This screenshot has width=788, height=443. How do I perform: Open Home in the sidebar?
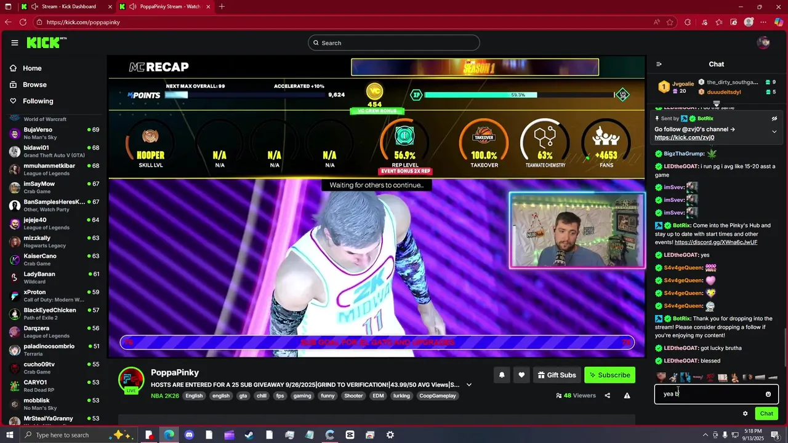(x=32, y=68)
